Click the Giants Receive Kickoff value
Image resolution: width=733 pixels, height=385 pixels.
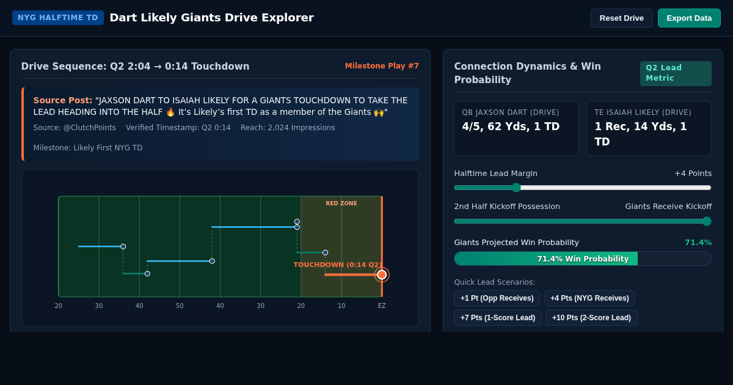pyautogui.click(x=668, y=207)
